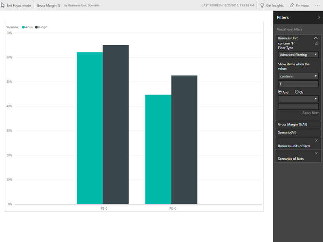Click the Visual level filters heading
The image size is (323, 242).
289,29
